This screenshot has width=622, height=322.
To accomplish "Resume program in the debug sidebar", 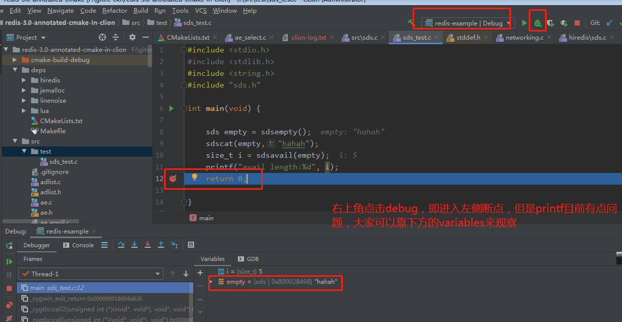I will coord(9,261).
